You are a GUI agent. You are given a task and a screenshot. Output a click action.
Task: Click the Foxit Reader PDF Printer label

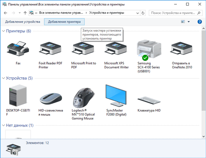51,65
